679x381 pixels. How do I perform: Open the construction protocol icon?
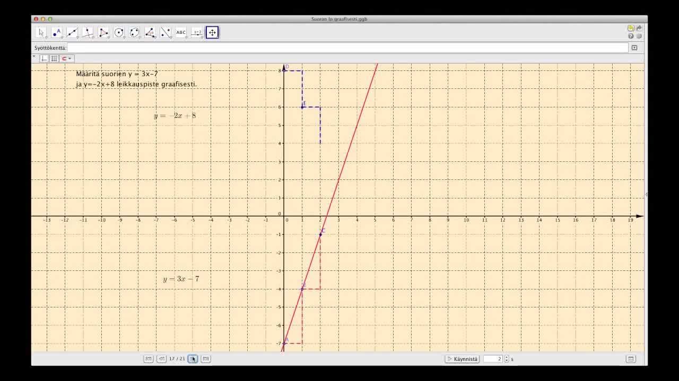point(631,359)
